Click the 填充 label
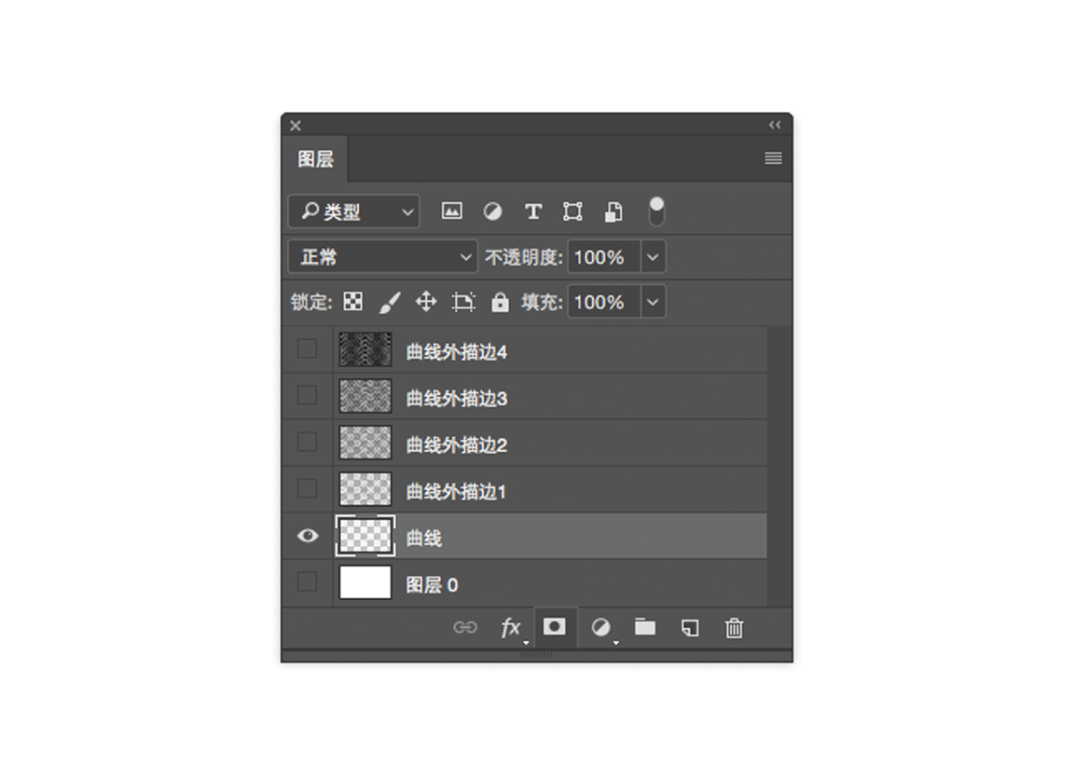Viewport: 1074px width, 778px height. (542, 302)
